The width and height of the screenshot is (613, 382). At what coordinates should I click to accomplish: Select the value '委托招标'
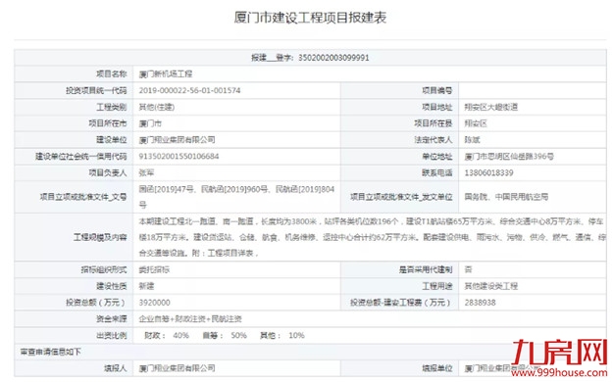154,270
